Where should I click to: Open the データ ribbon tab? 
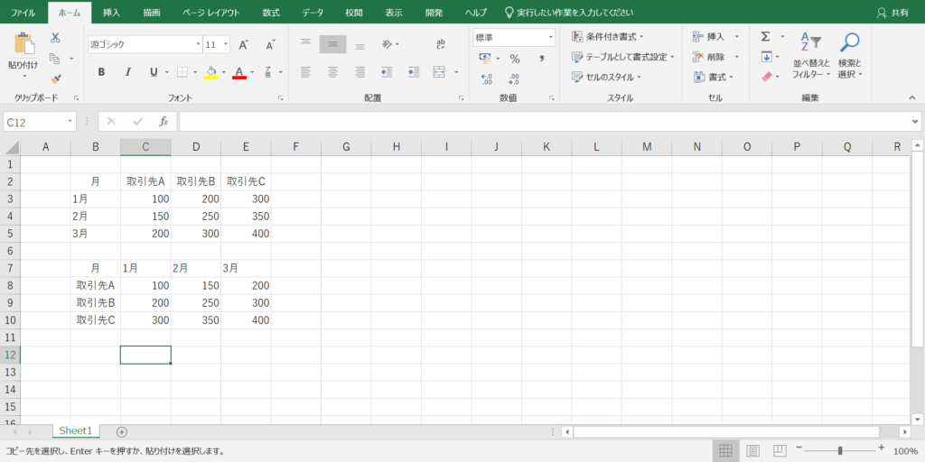pos(313,13)
